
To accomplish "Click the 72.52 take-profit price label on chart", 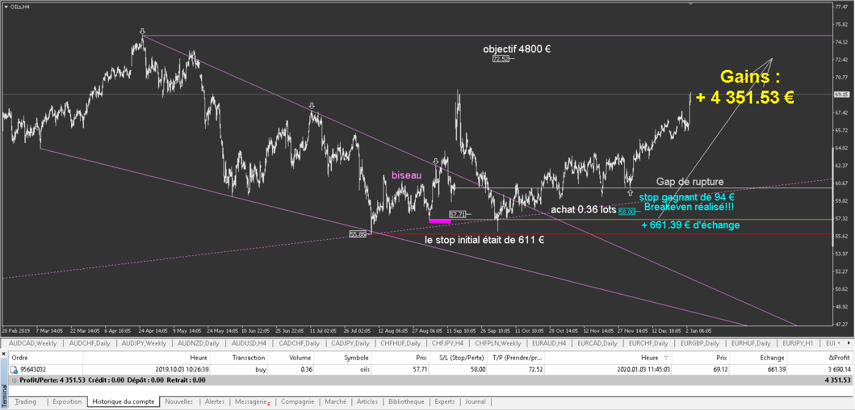I will (x=501, y=59).
